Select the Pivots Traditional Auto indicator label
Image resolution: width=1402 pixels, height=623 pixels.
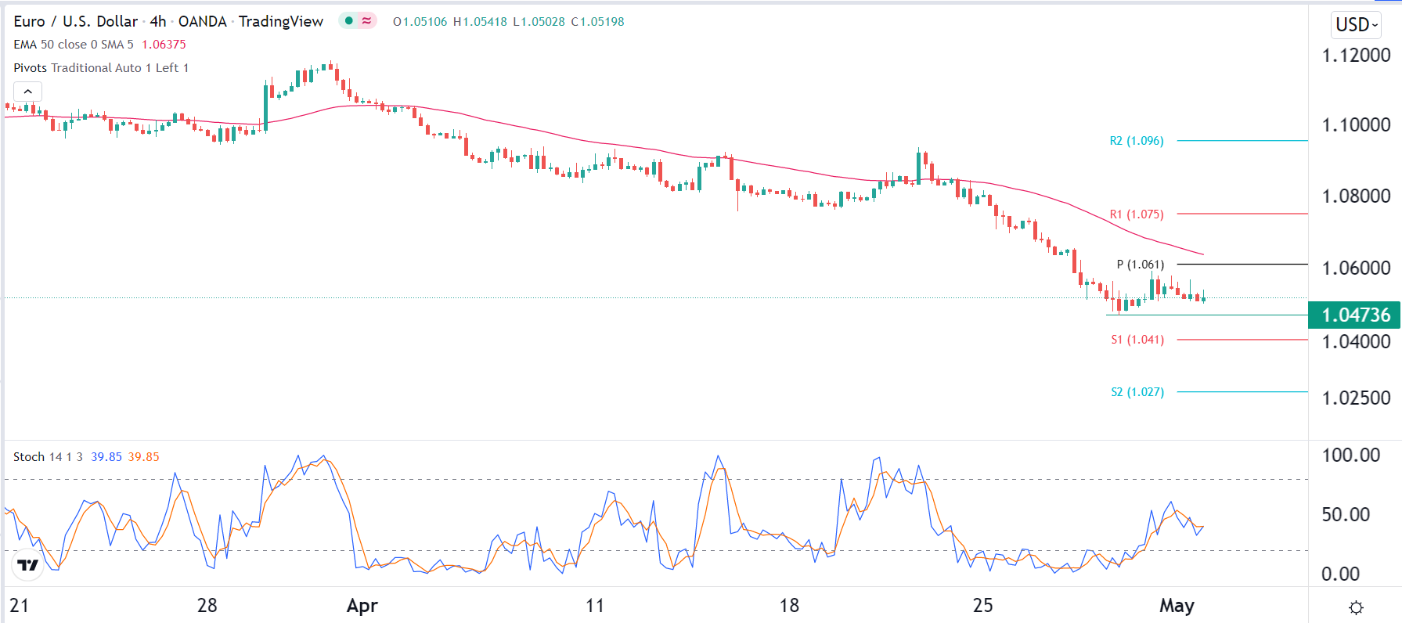tap(101, 68)
